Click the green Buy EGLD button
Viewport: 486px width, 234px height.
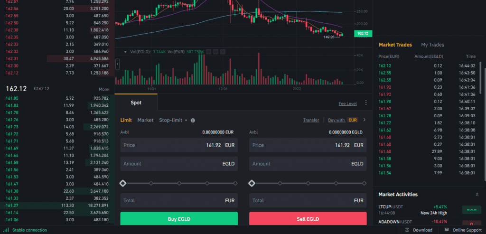tap(178, 219)
